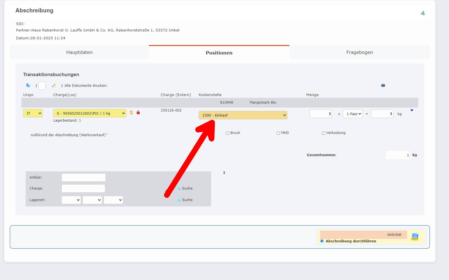Select the Bruch radio button

tap(227, 133)
